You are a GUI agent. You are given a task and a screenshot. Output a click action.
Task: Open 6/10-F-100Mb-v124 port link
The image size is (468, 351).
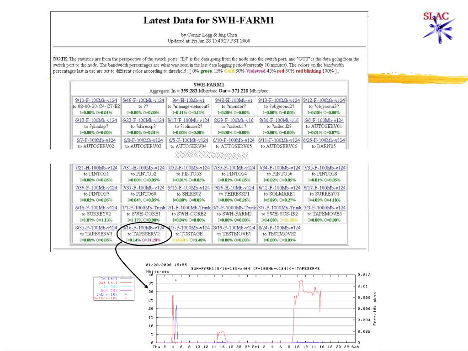click(234, 140)
